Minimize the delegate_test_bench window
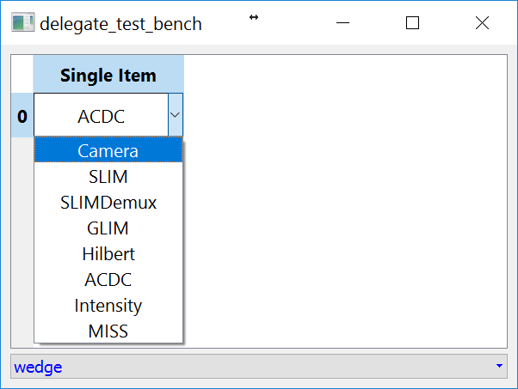 [x=342, y=23]
